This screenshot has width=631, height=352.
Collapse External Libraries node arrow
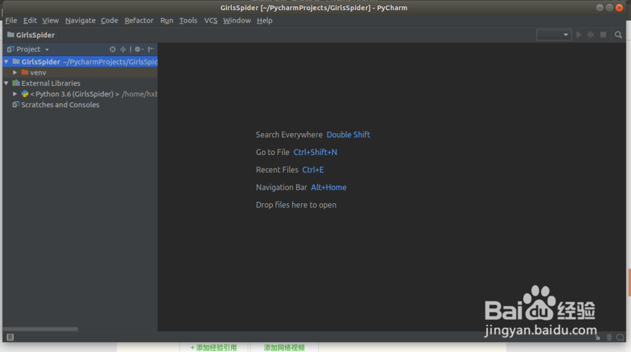[x=6, y=83]
